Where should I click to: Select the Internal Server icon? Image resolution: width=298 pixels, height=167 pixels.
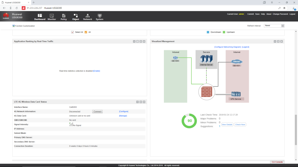coord(206,59)
